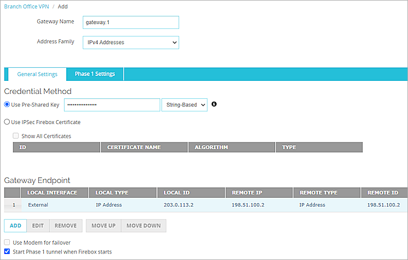The image size is (408, 260).
Task: Switch to the Phase 1 Settings tab
Action: (95, 74)
